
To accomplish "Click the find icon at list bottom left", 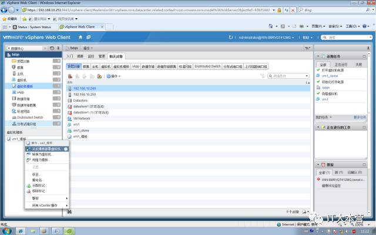I will [x=69, y=211].
